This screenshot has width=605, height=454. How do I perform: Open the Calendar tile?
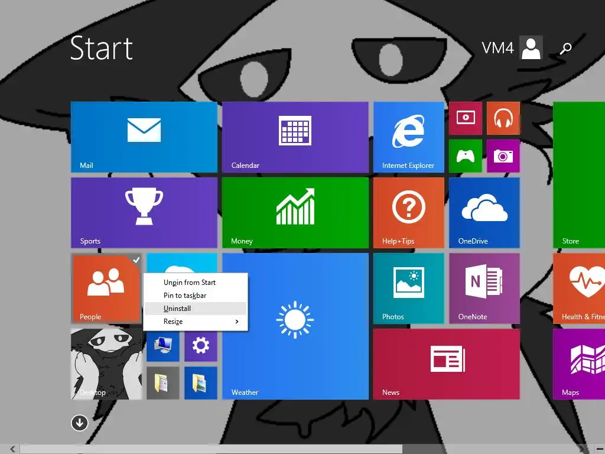pos(295,137)
